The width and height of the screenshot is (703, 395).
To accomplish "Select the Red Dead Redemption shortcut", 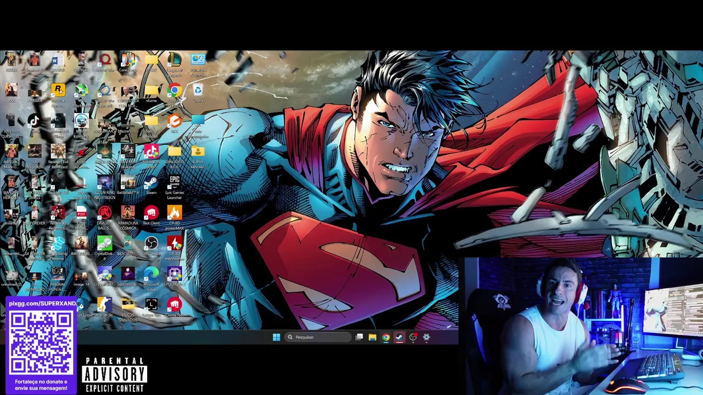I will (x=58, y=218).
